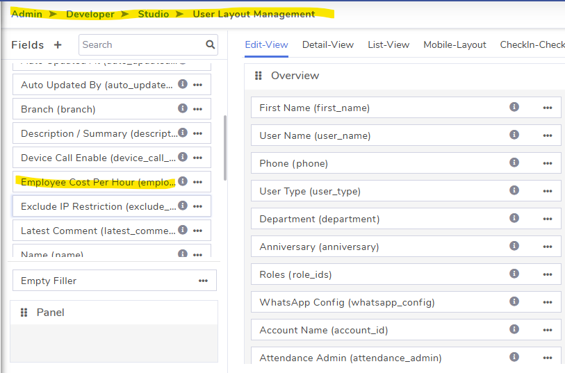Show info for User Name layout field
Viewport: 565px width, 373px height.
514,135
